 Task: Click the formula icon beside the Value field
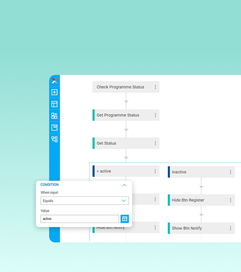124,219
